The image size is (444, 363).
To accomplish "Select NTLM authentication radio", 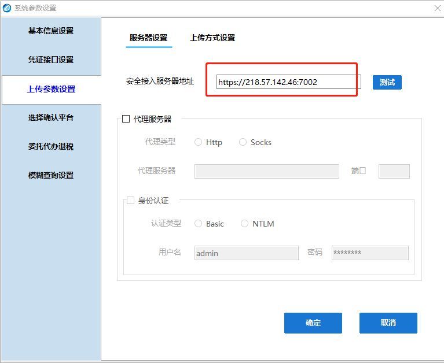I will coord(244,224).
